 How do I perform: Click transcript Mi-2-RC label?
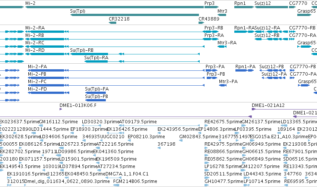(x=35, y=43)
